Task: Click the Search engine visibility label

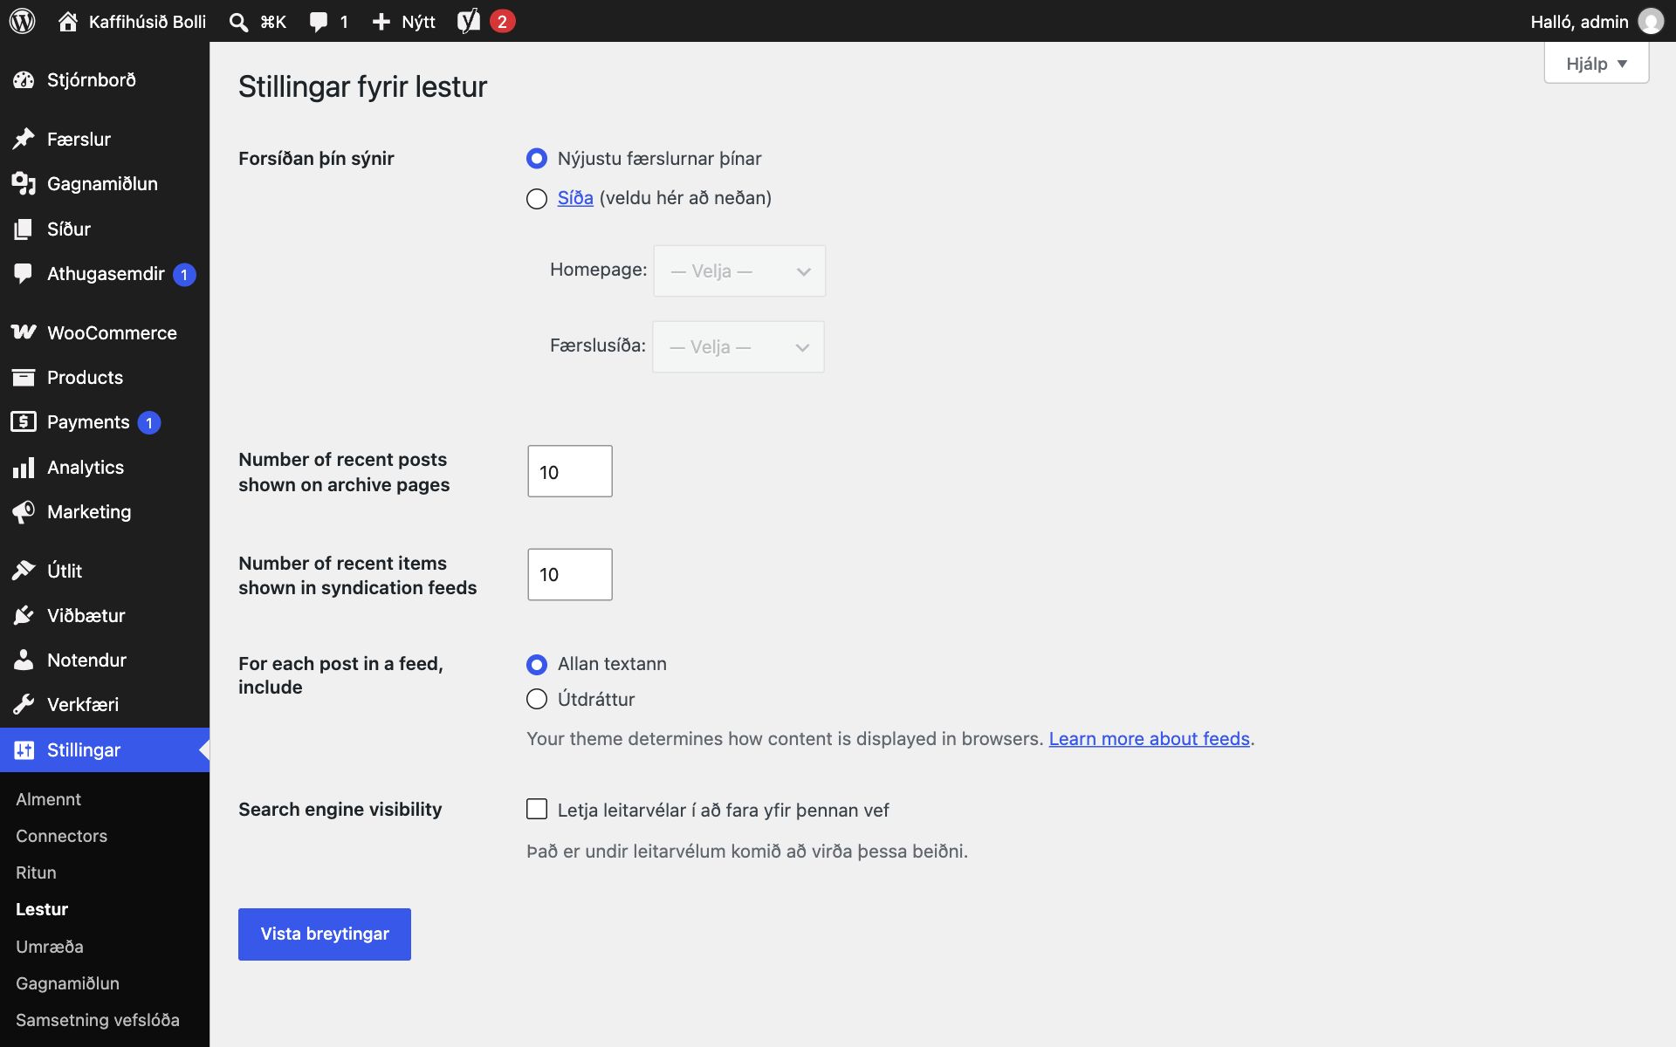Action: [340, 810]
